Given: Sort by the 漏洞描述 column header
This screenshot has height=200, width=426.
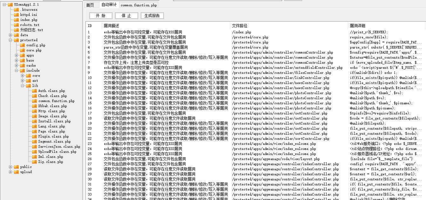Looking at the screenshot, I should tap(166, 26).
